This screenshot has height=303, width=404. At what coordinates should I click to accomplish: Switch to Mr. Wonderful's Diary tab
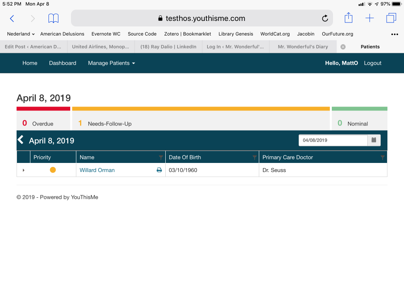(303, 47)
